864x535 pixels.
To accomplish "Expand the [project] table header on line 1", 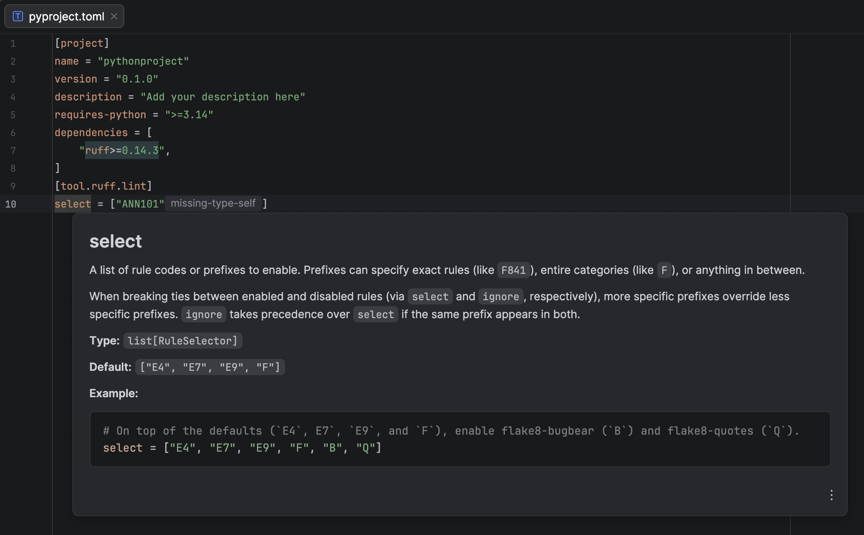I will (82, 43).
